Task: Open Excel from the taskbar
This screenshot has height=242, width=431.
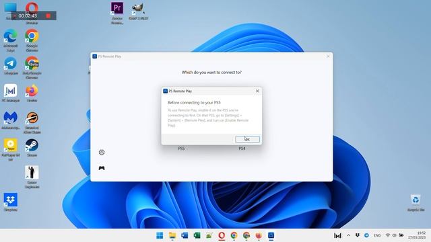Action: click(197, 235)
